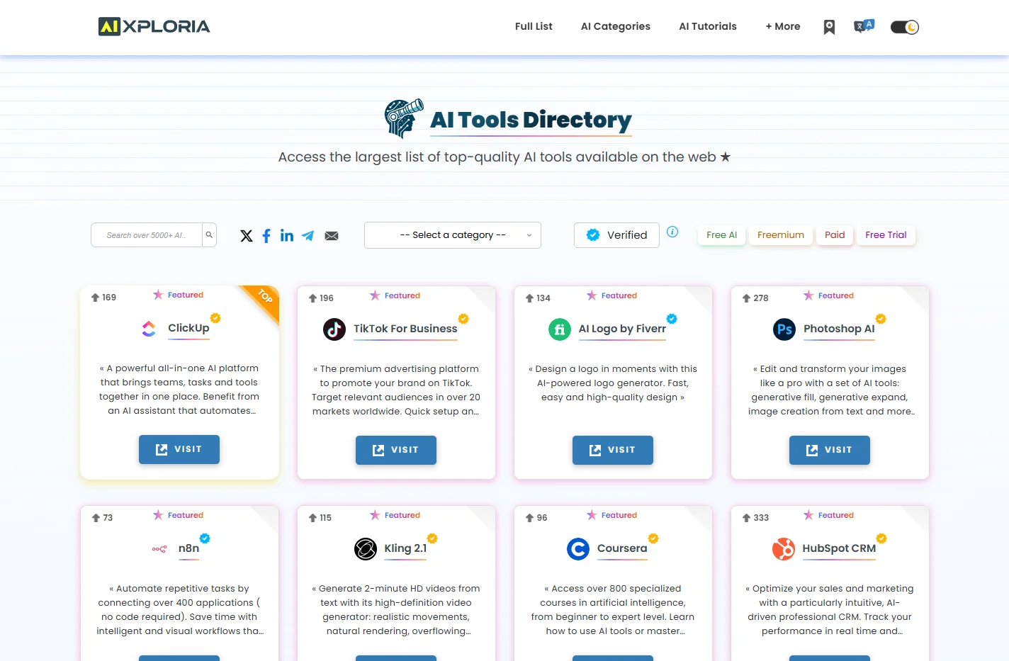Open AI Categories menu

(x=616, y=26)
